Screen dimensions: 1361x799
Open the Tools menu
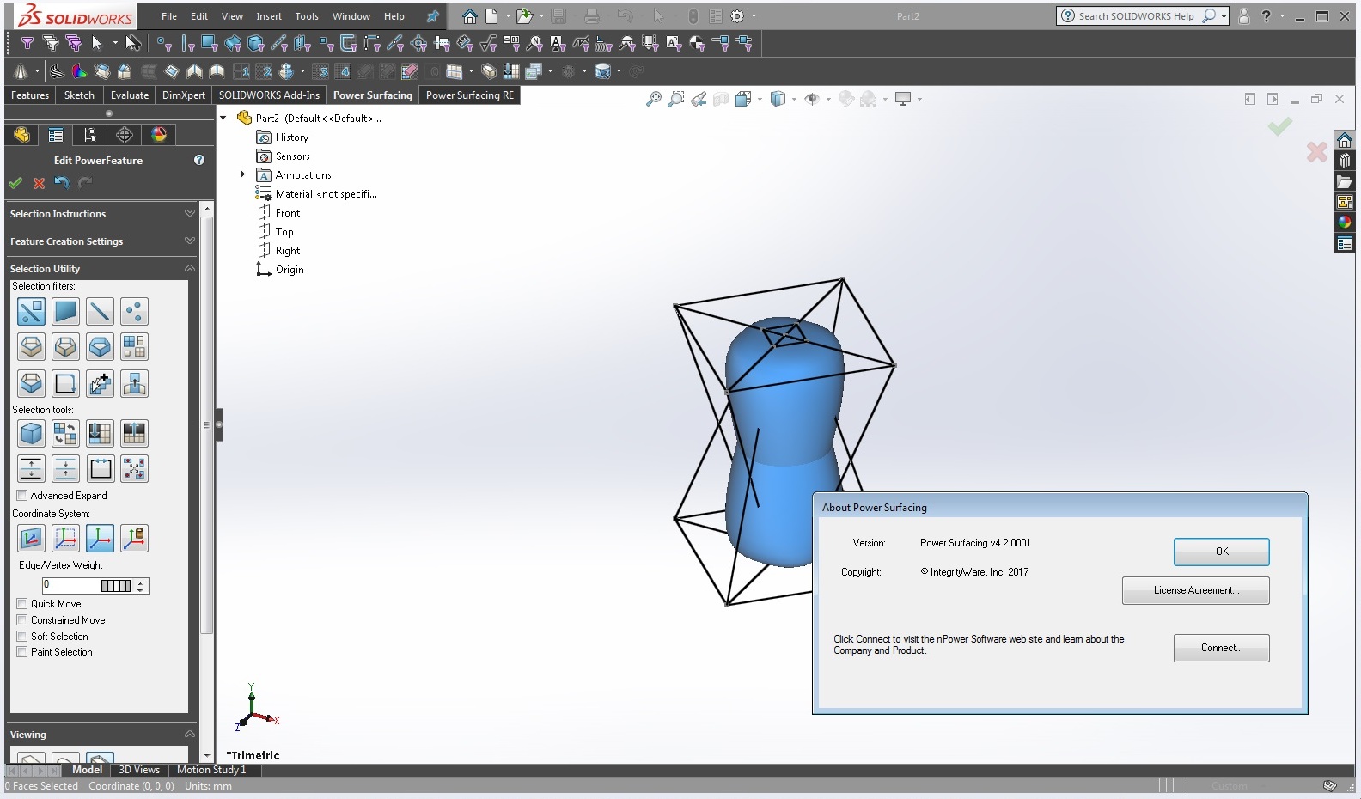(307, 16)
